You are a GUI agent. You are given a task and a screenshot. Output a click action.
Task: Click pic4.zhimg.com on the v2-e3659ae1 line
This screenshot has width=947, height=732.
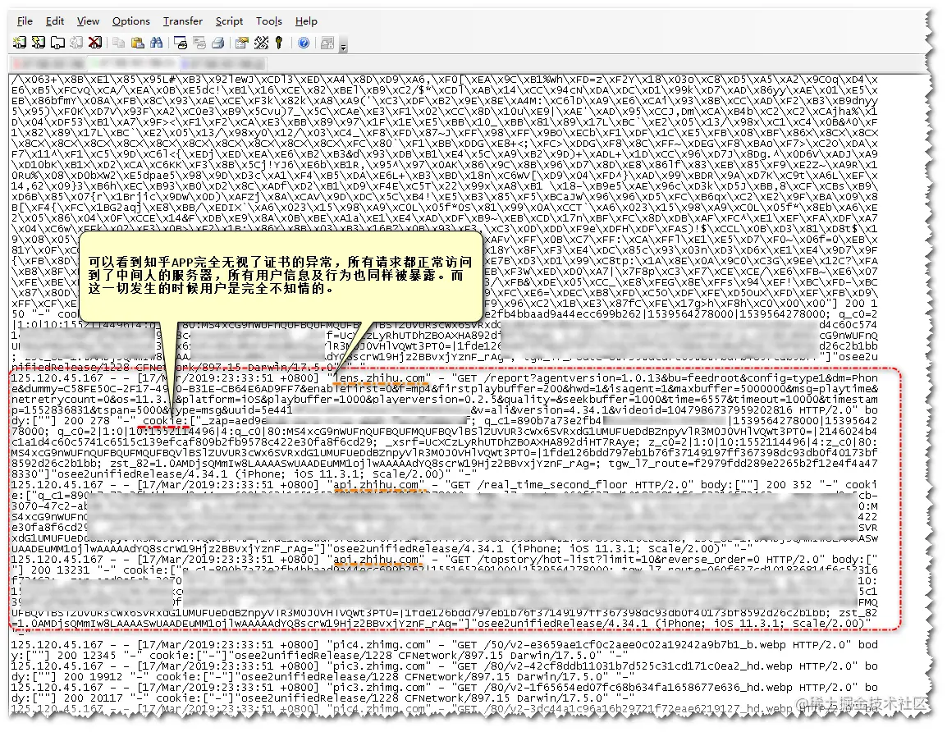380,645
